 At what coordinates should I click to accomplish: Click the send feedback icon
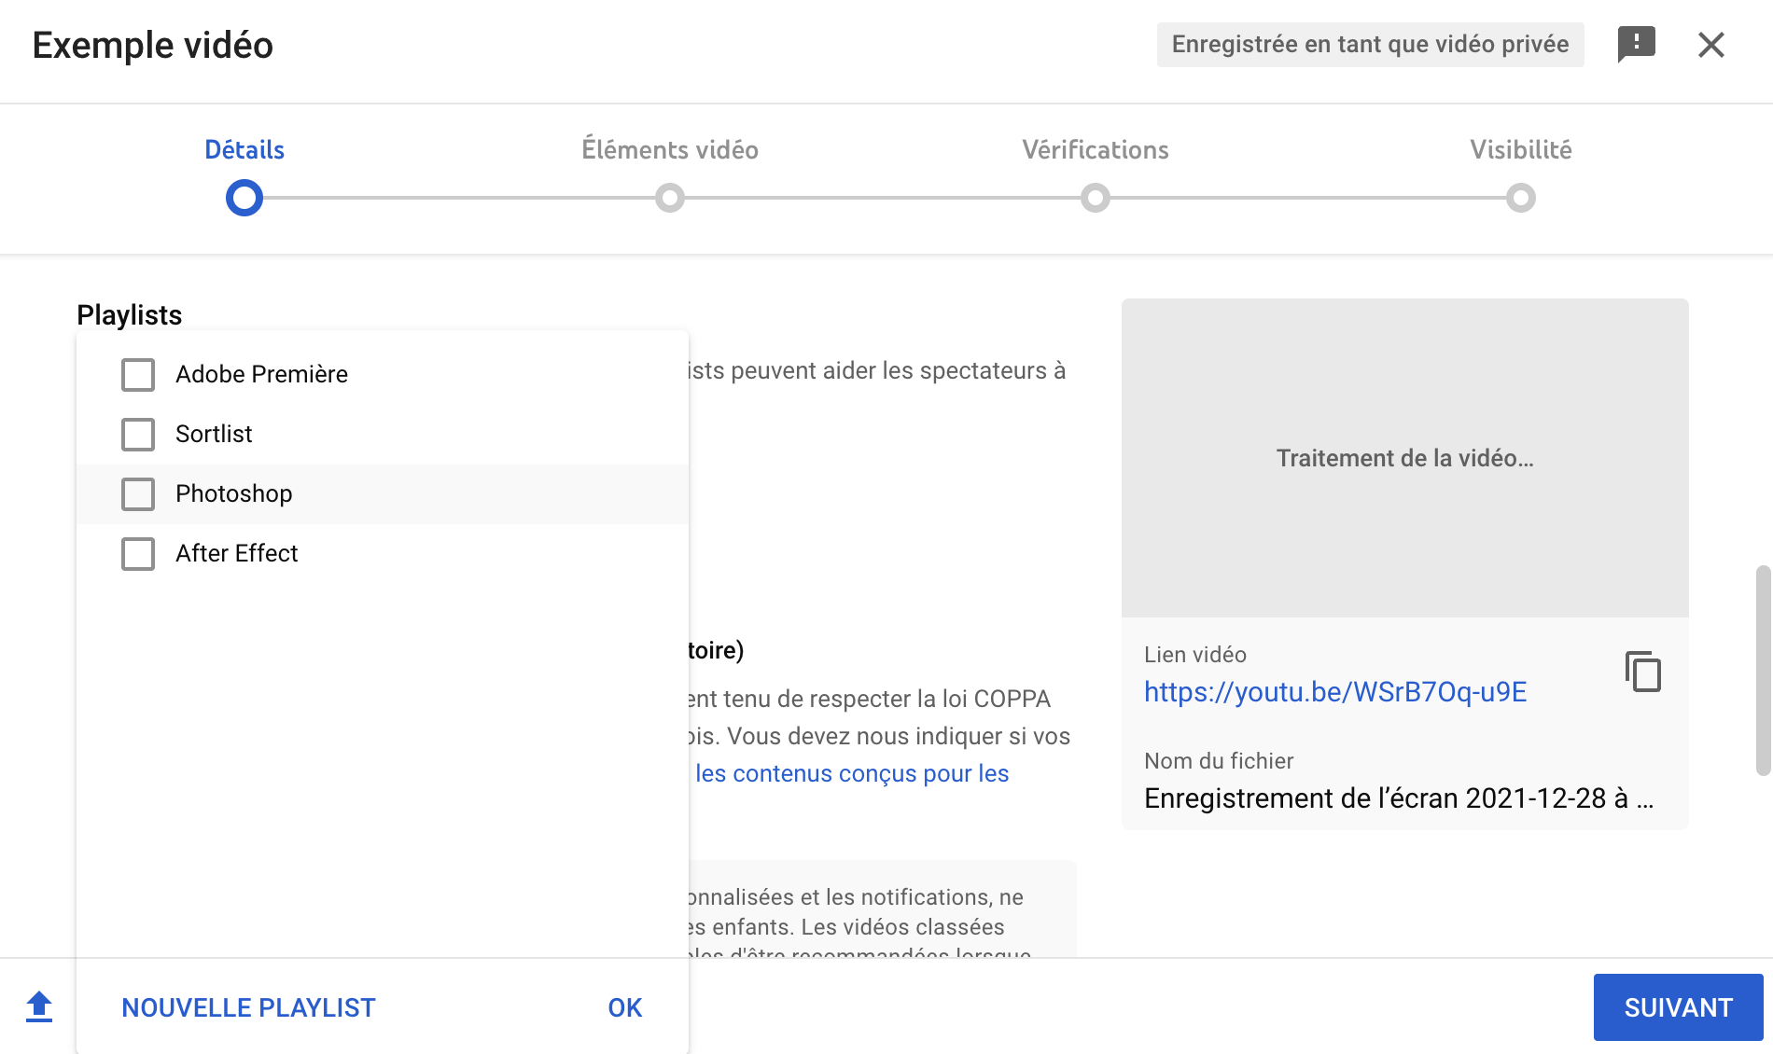tap(1636, 44)
